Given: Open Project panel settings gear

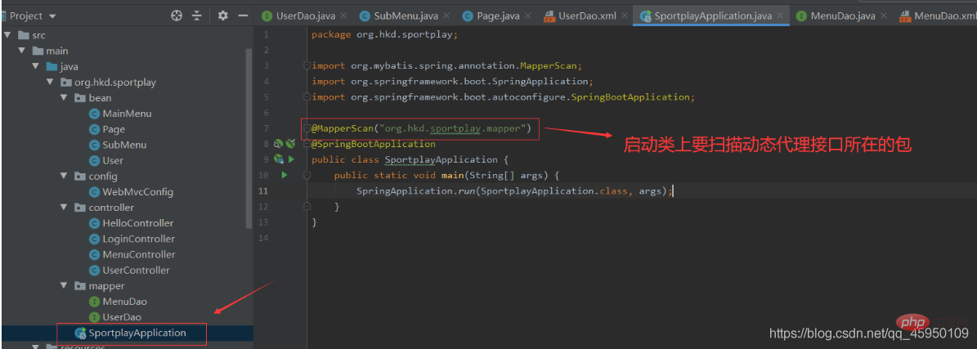Looking at the screenshot, I should [223, 16].
